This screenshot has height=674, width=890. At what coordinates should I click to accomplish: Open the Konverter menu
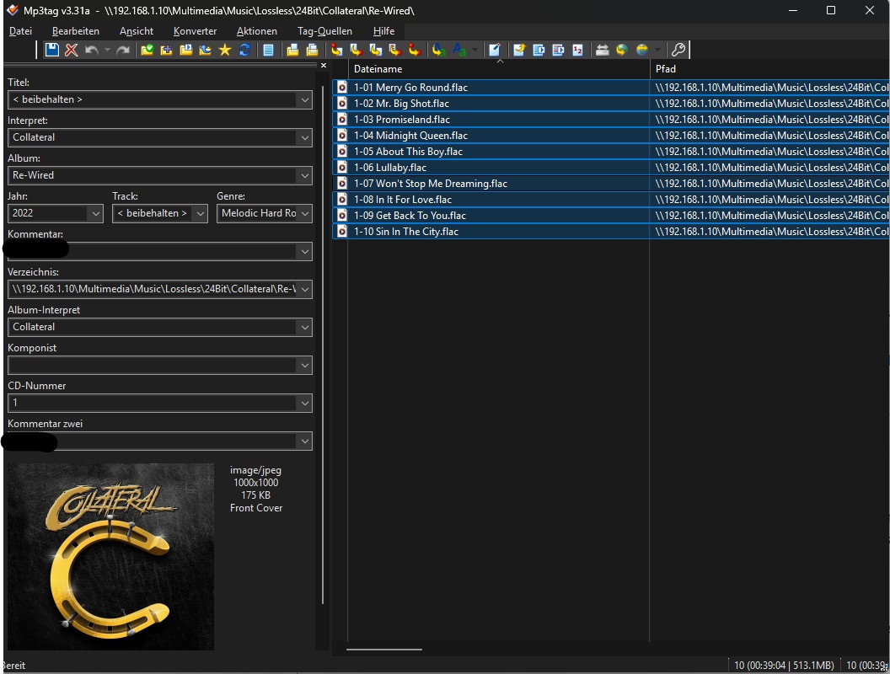tap(195, 31)
